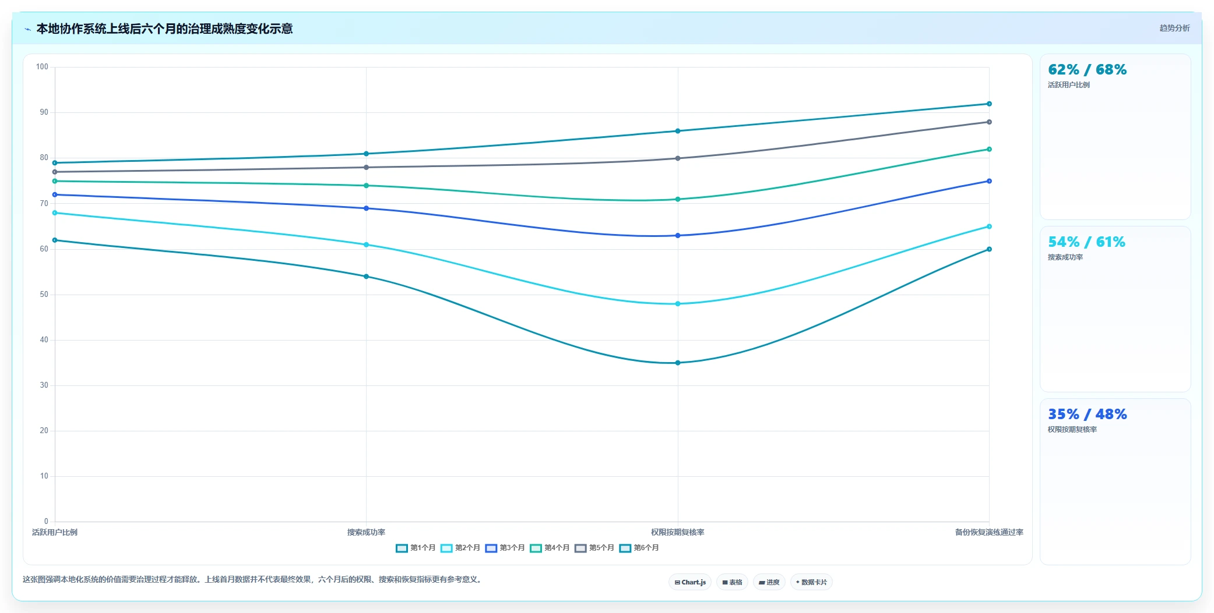Click the 活跃用户比例 x-axis label
Screen dimensions: 1214x613
pyautogui.click(x=55, y=532)
